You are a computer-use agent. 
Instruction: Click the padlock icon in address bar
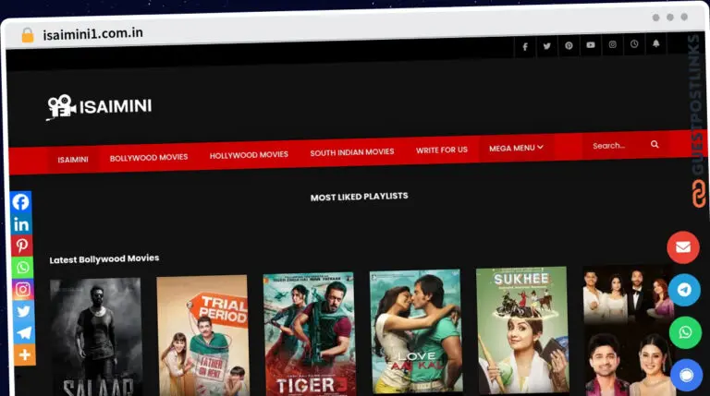point(28,35)
